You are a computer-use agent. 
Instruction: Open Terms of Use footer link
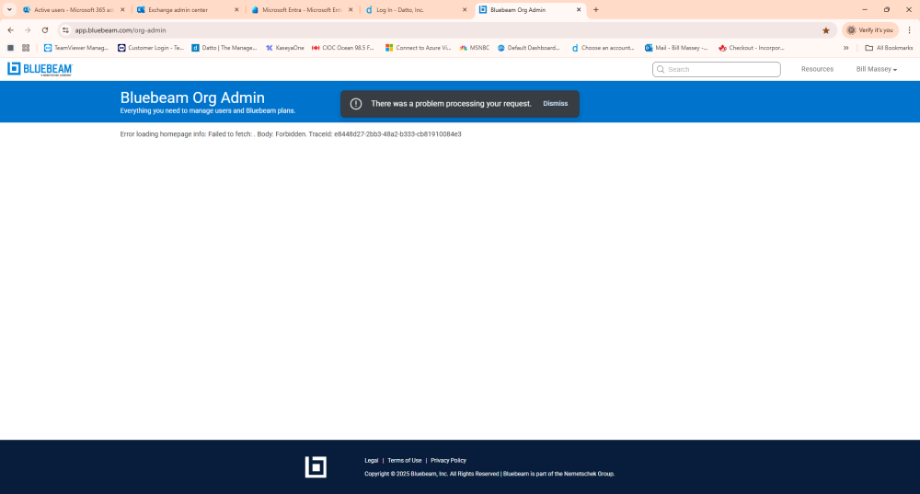[x=404, y=461]
